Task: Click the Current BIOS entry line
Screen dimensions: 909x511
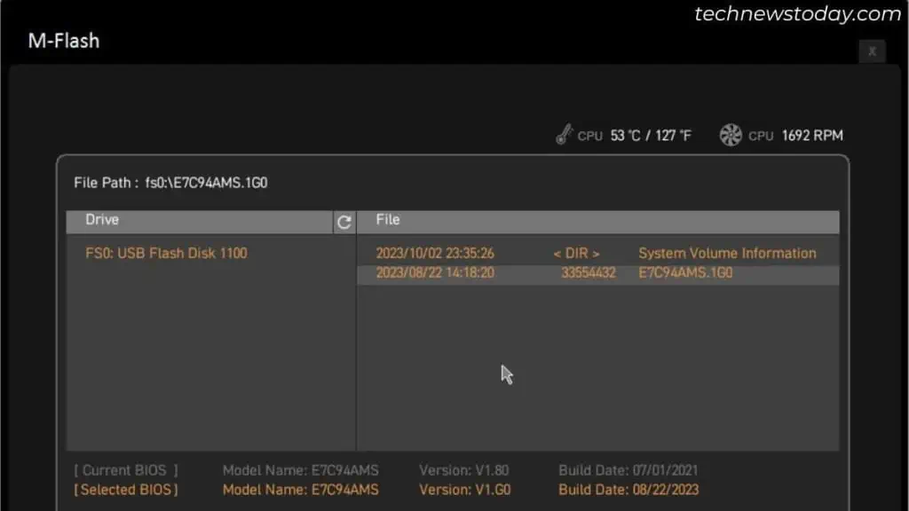Action: coord(107,470)
